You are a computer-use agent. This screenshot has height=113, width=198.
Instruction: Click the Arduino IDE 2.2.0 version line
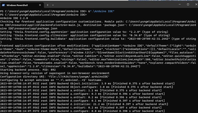[14, 18]
